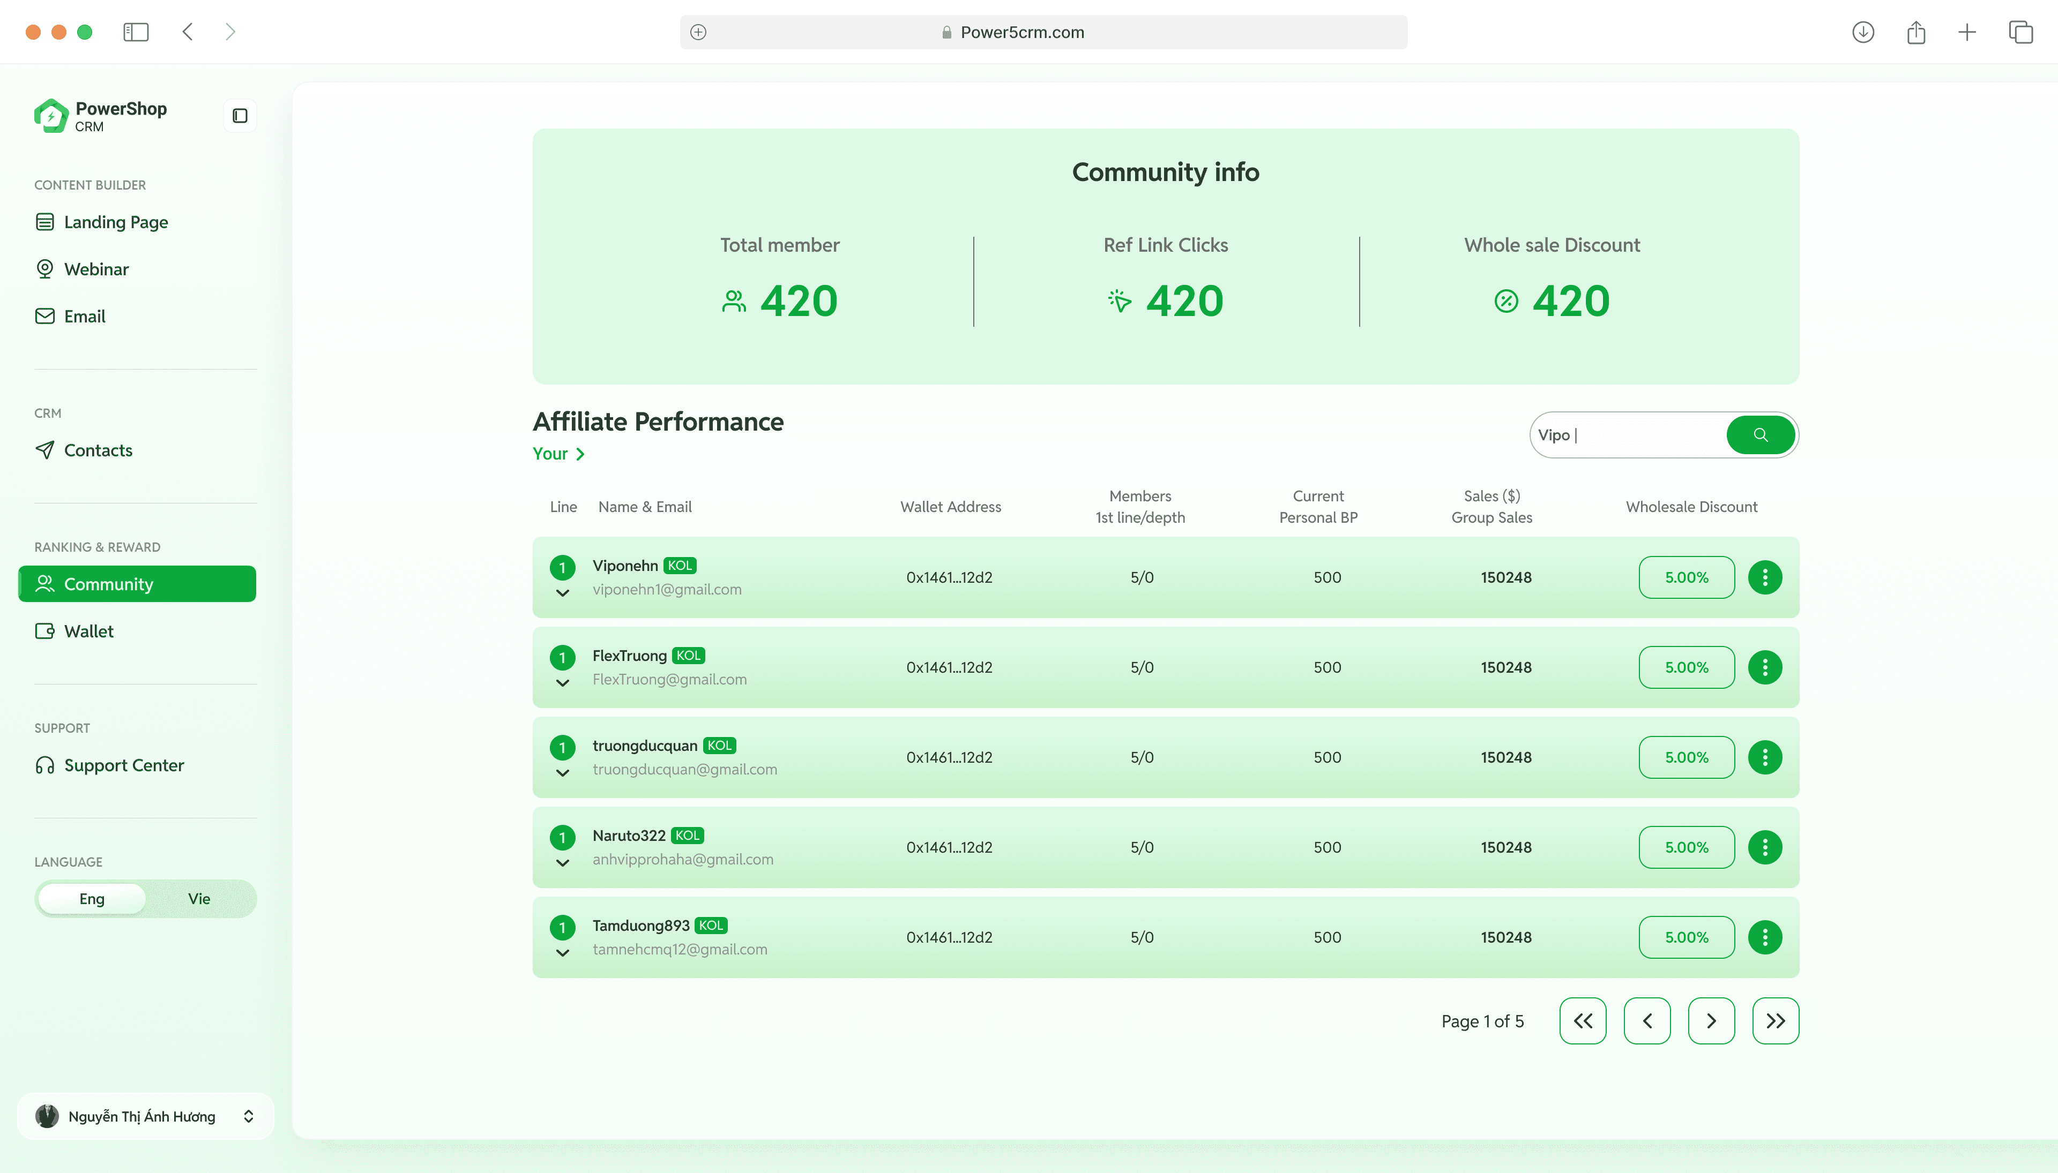Open three-dot menu for Tamduong893 row
The image size is (2058, 1173).
(1765, 937)
